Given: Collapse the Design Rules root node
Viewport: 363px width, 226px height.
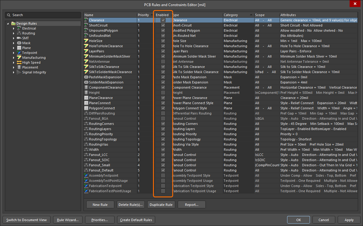Looking at the screenshot, I should click(8, 24).
